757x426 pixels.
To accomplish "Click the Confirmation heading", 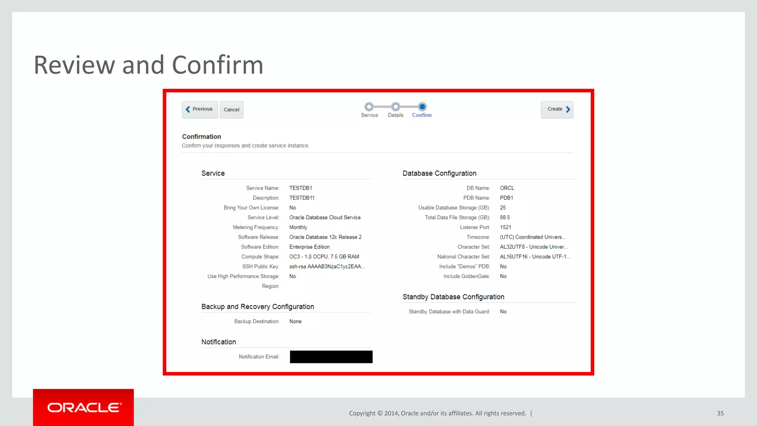I will coord(201,136).
